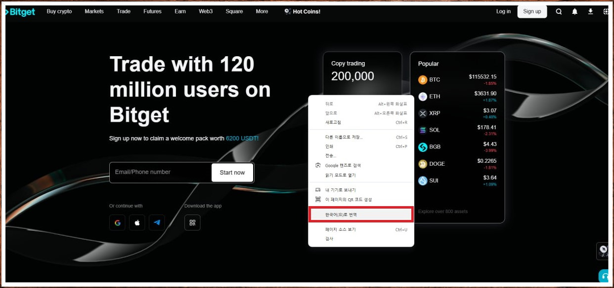Click SUI price $3.64

tap(490, 178)
